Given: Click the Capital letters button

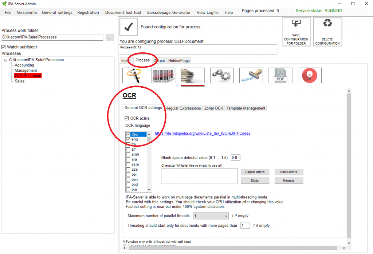Looking at the screenshot, I should [x=255, y=172].
